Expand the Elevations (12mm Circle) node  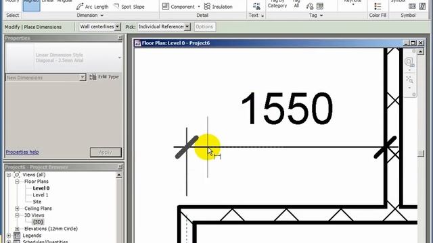17,229
